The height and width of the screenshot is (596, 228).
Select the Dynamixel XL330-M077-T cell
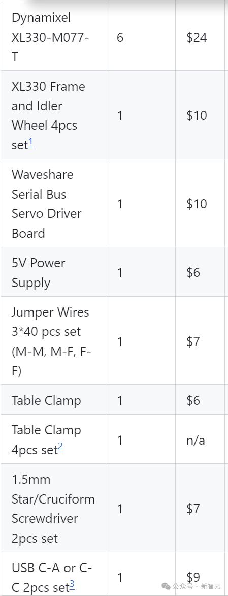point(53,37)
